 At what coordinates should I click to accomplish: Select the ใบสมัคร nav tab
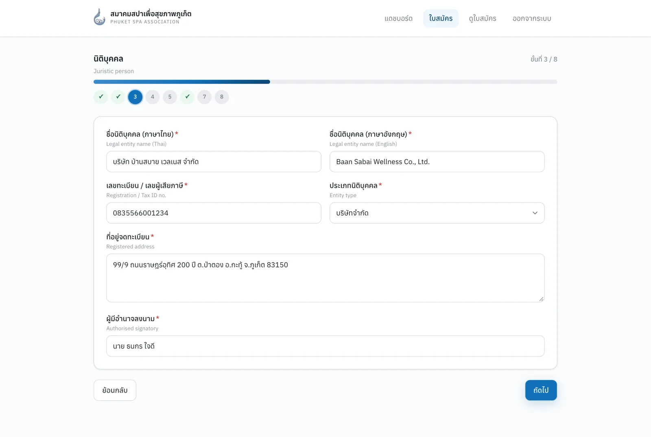point(441,18)
